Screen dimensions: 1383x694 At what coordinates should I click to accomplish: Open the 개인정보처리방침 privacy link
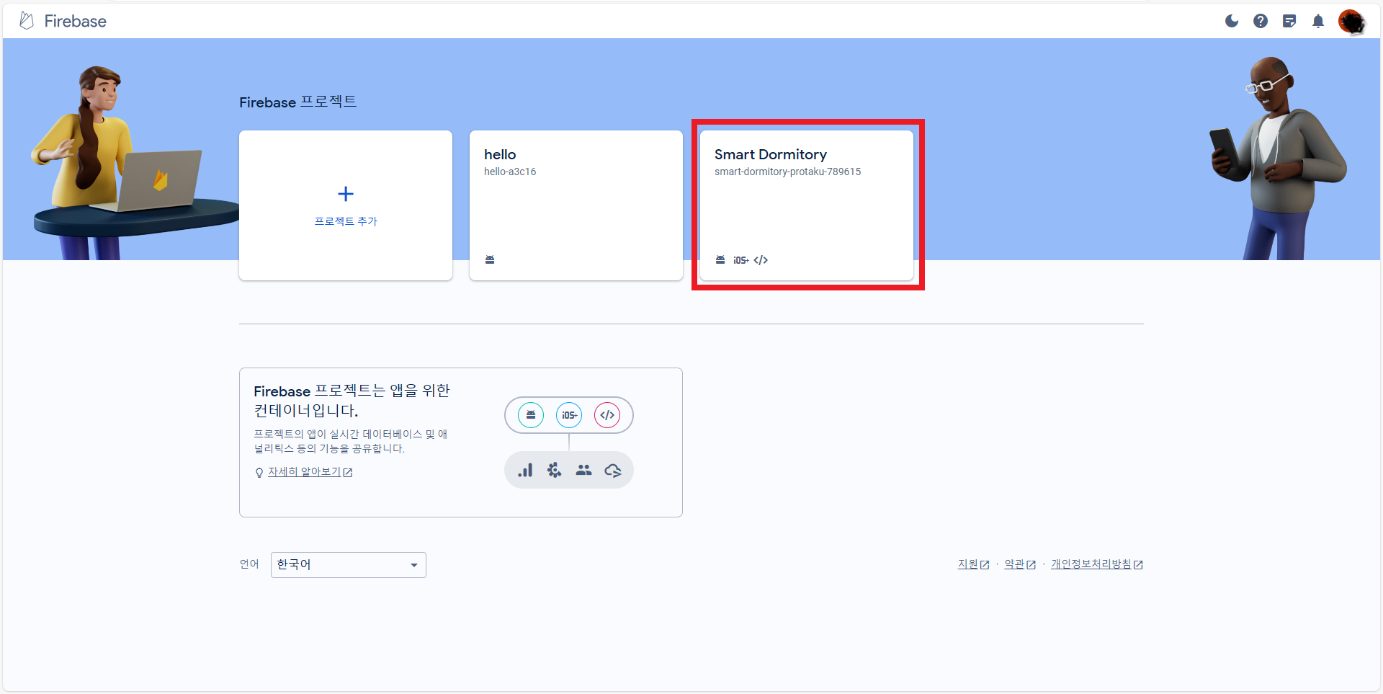click(1097, 564)
